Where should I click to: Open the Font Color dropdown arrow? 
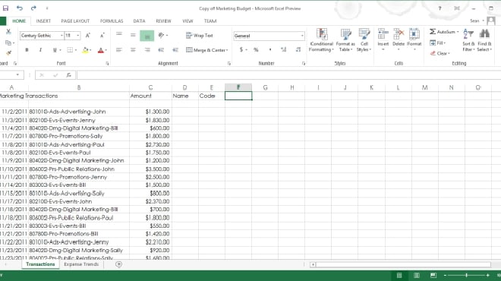pyautogui.click(x=106, y=50)
